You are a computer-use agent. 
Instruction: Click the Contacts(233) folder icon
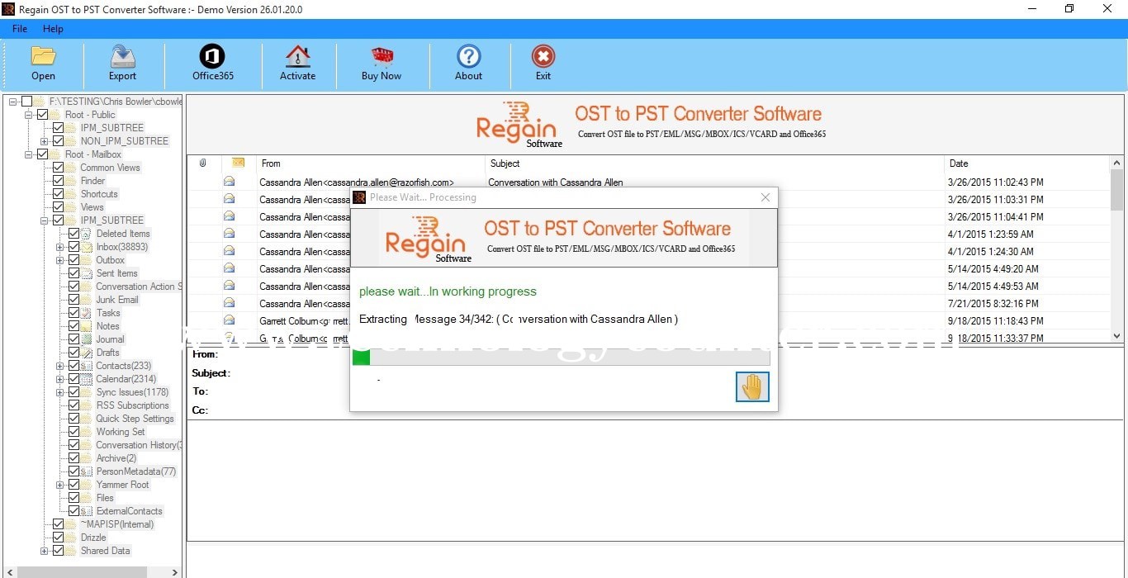87,366
